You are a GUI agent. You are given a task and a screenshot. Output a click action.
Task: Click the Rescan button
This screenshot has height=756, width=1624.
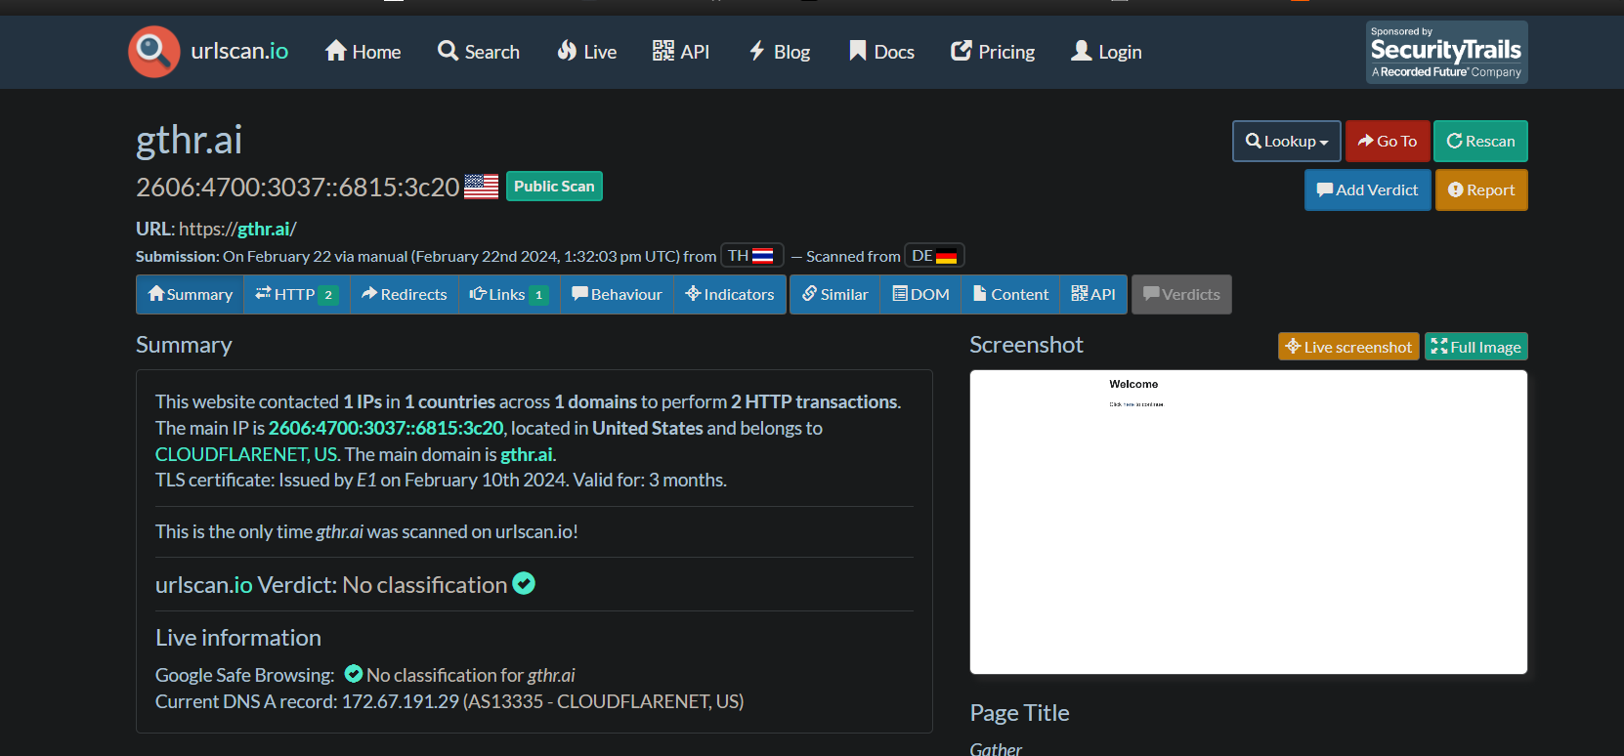pos(1480,142)
